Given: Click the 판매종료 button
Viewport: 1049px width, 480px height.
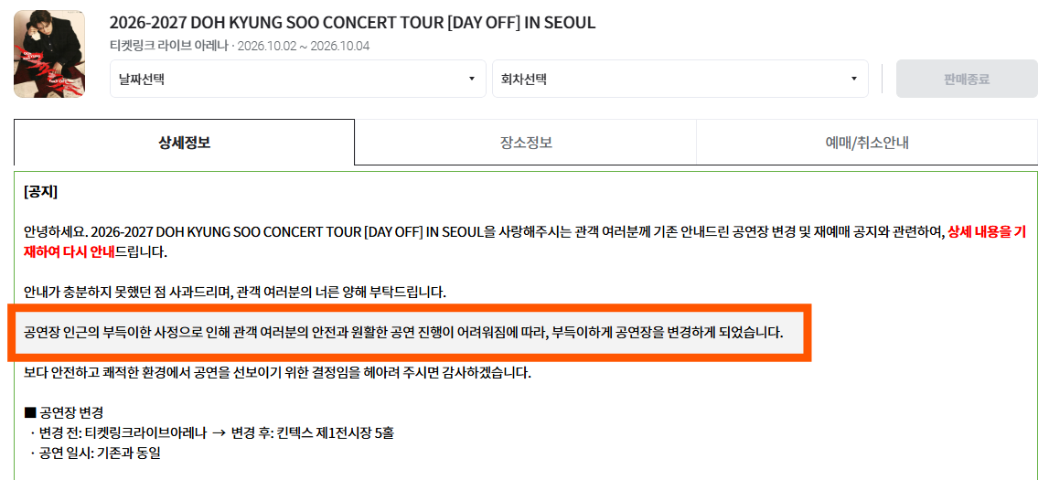Looking at the screenshot, I should [967, 79].
